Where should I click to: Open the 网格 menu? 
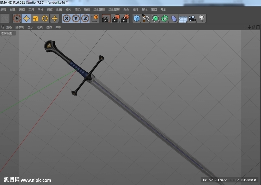pyautogui.click(x=41, y=9)
